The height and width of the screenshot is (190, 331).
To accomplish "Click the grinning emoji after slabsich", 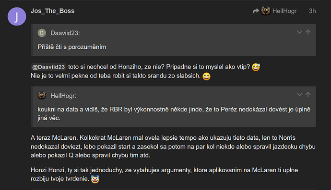I will tap(206, 76).
